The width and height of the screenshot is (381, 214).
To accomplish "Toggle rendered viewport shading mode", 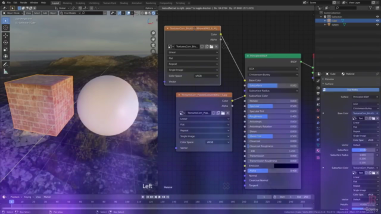I will [154, 13].
